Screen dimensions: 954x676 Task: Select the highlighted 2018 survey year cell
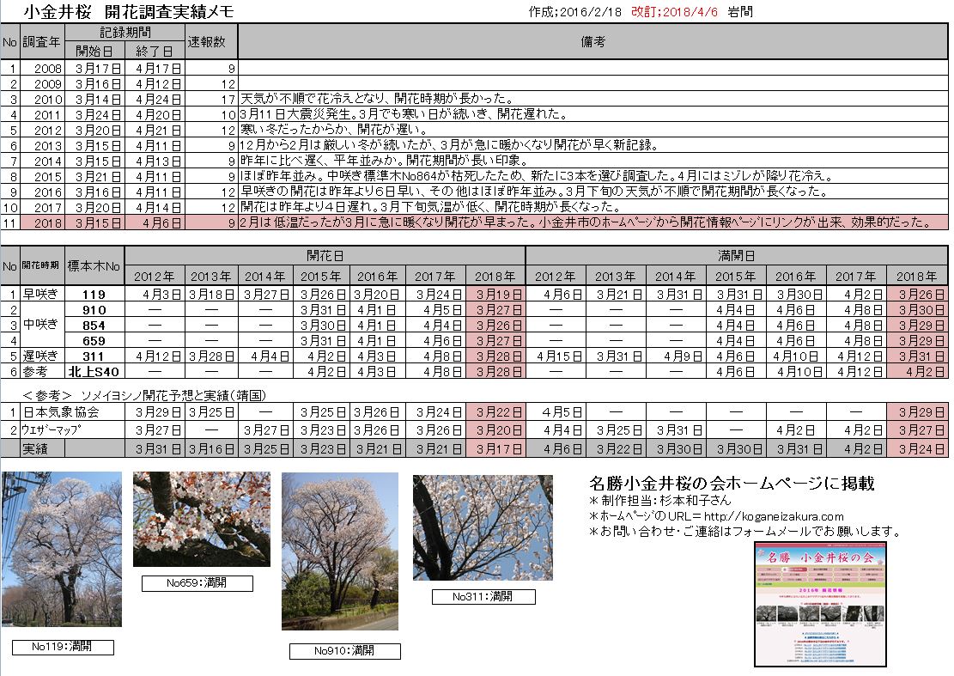44,222
